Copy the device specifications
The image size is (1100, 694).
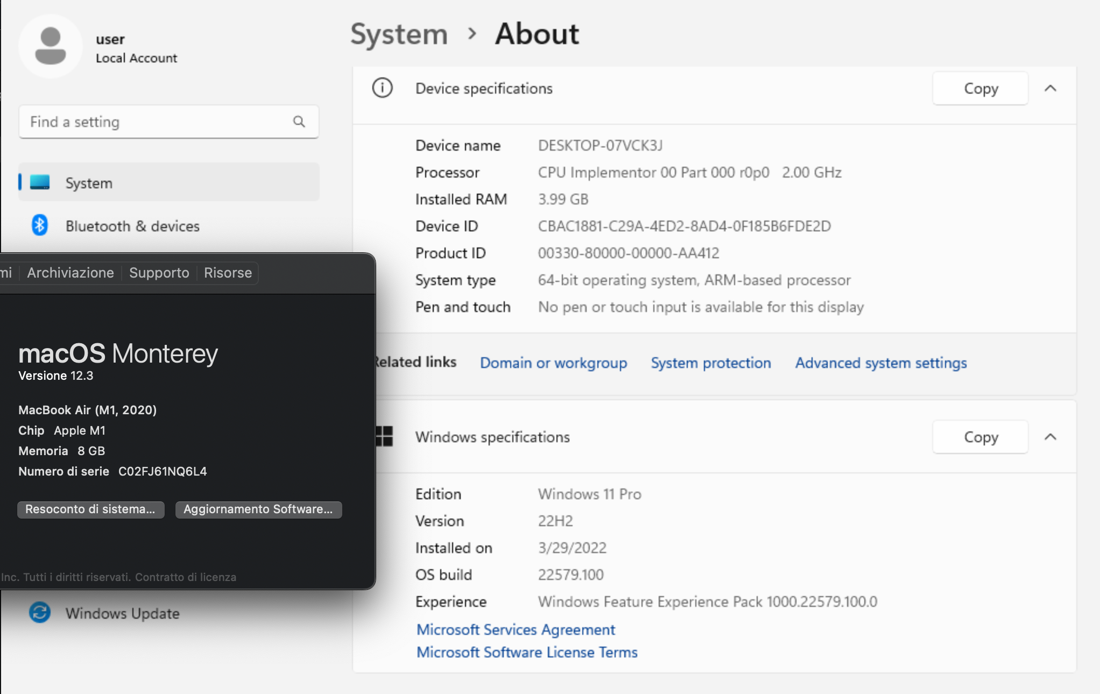tap(981, 88)
